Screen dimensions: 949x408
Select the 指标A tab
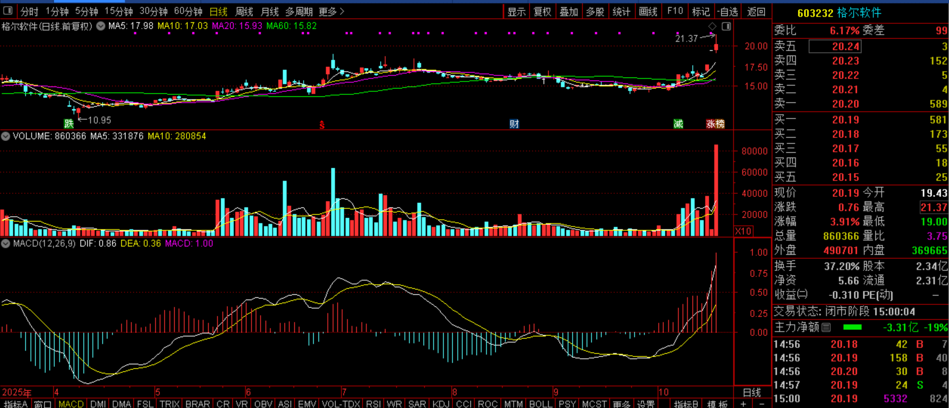(x=16, y=404)
